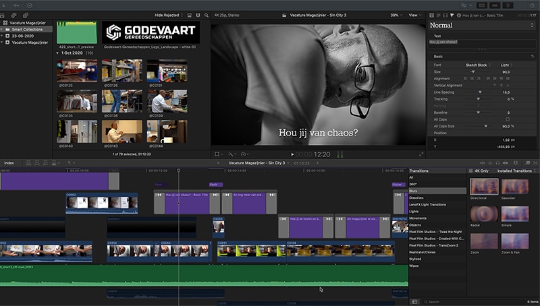Open the Normal text style dropdown
540x306 pixels.
pyautogui.click(x=481, y=25)
